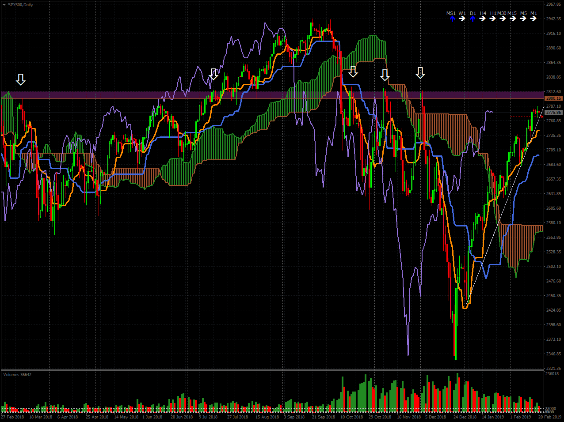
Task: Click the 18 Mar 2018 date label
Action: 41,417
